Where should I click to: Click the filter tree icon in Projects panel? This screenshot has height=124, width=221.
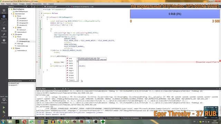tap(26, 7)
